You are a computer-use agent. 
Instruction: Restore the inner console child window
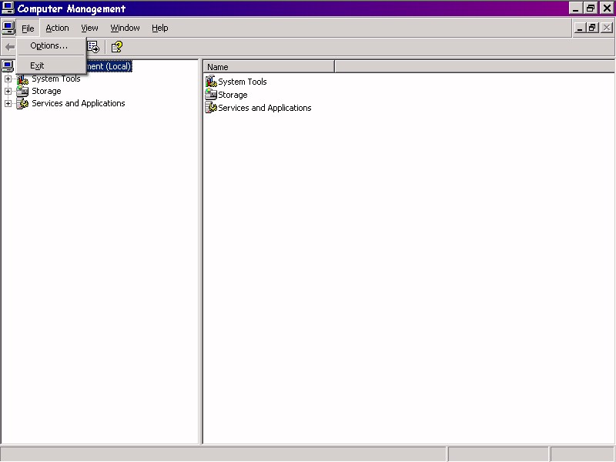pyautogui.click(x=592, y=28)
